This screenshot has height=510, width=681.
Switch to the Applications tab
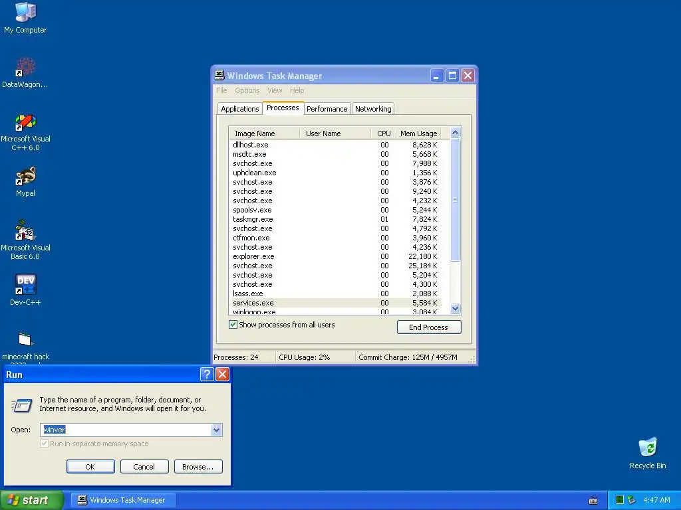239,109
